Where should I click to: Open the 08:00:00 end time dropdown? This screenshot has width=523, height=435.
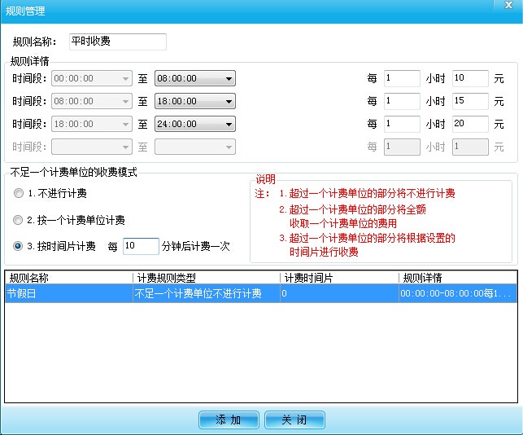[x=195, y=78]
